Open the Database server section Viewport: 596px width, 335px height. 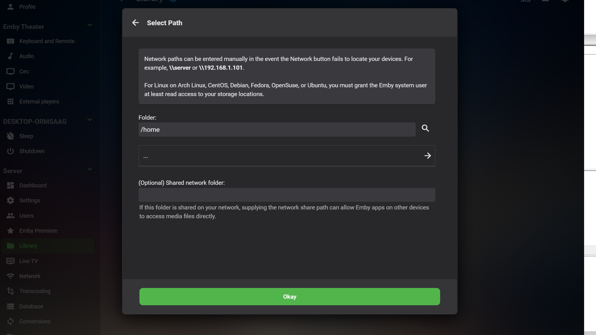31,306
